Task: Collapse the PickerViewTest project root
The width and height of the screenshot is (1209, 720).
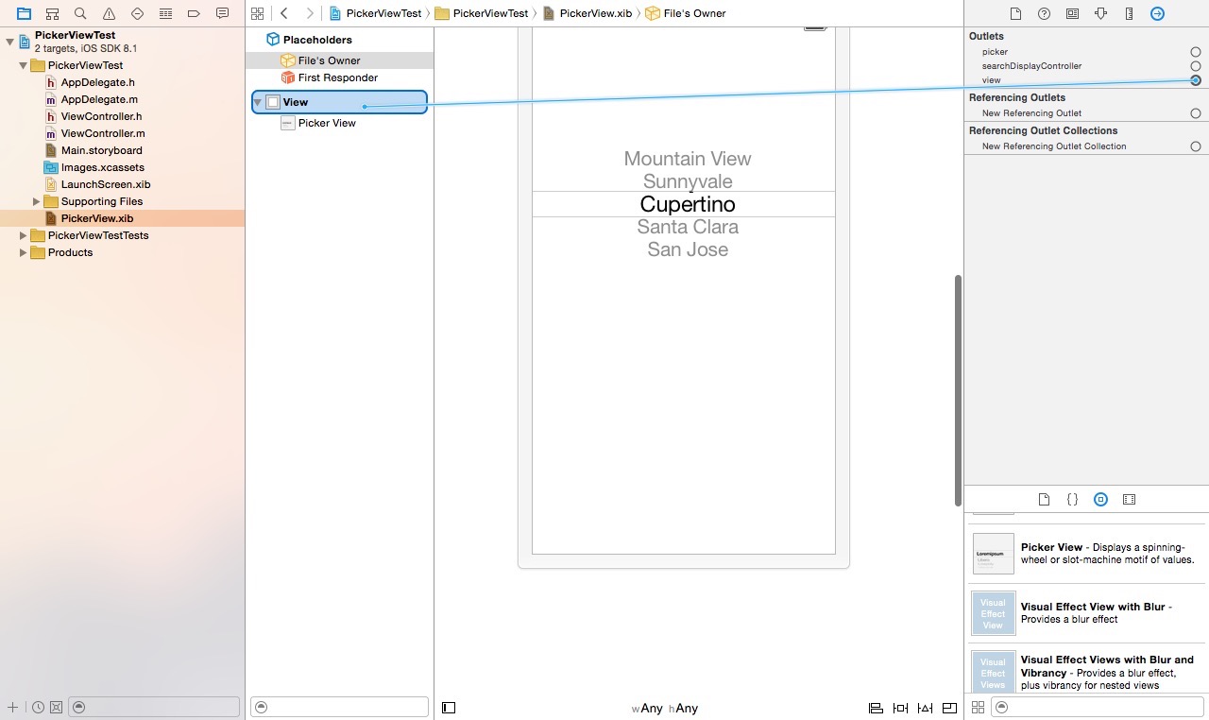Action: (x=9, y=42)
